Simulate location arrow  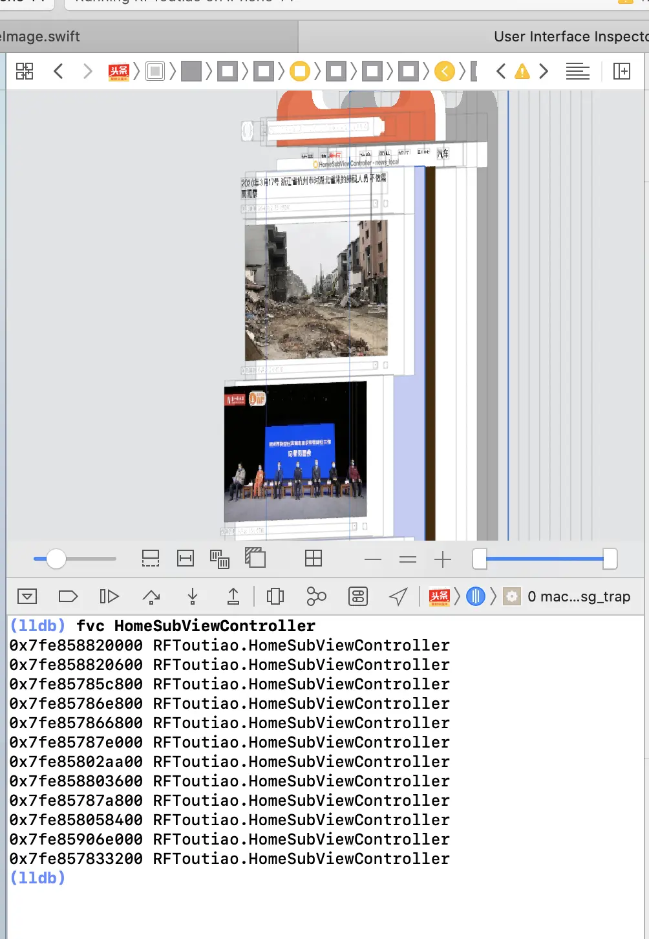click(x=399, y=596)
